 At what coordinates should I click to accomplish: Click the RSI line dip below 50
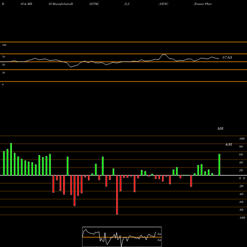click(x=71, y=67)
